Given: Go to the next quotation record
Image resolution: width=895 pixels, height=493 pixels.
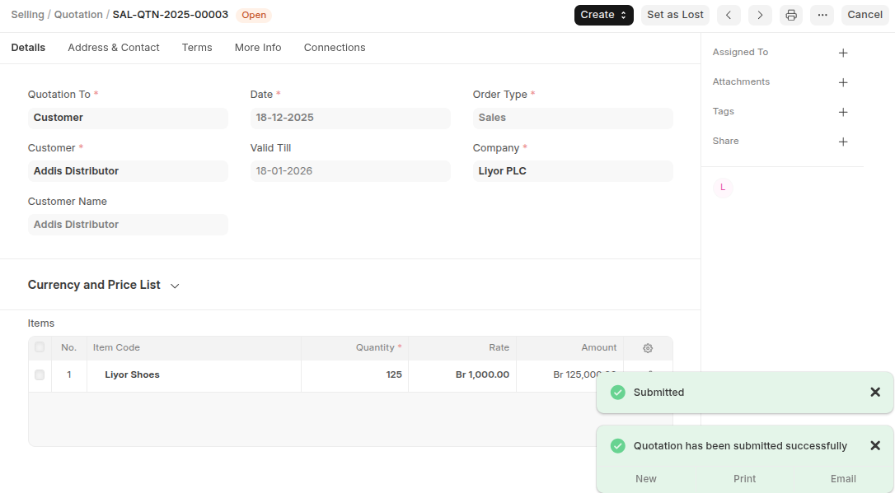Looking at the screenshot, I should (760, 15).
